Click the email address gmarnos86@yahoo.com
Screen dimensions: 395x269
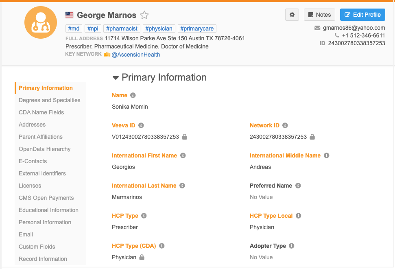pos(354,28)
